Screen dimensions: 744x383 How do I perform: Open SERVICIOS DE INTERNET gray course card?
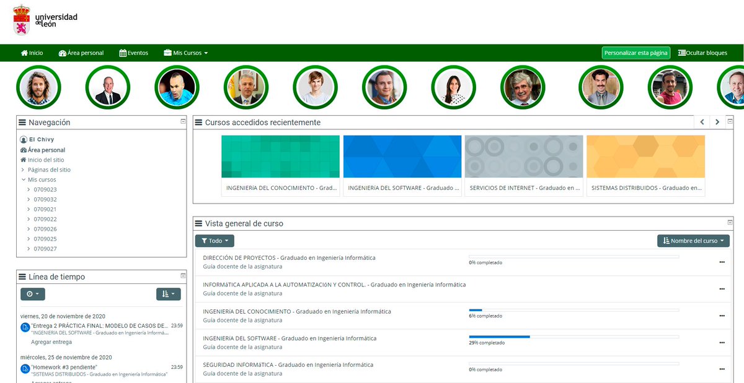click(524, 165)
